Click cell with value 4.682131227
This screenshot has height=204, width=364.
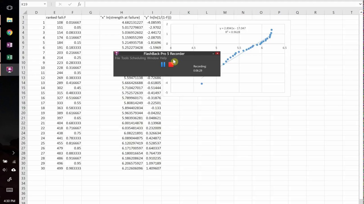(x=121, y=22)
